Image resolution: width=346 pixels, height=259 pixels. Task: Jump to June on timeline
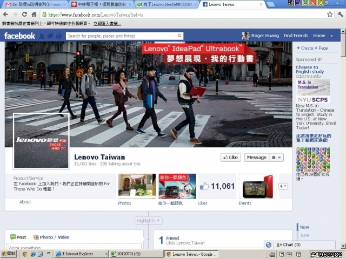point(304,235)
